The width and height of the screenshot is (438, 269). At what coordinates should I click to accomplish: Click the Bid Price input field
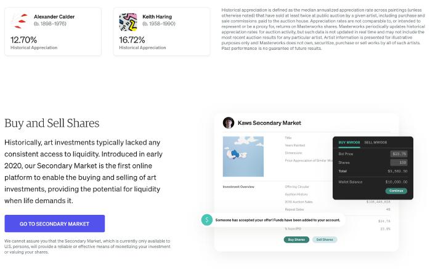tap(399, 154)
